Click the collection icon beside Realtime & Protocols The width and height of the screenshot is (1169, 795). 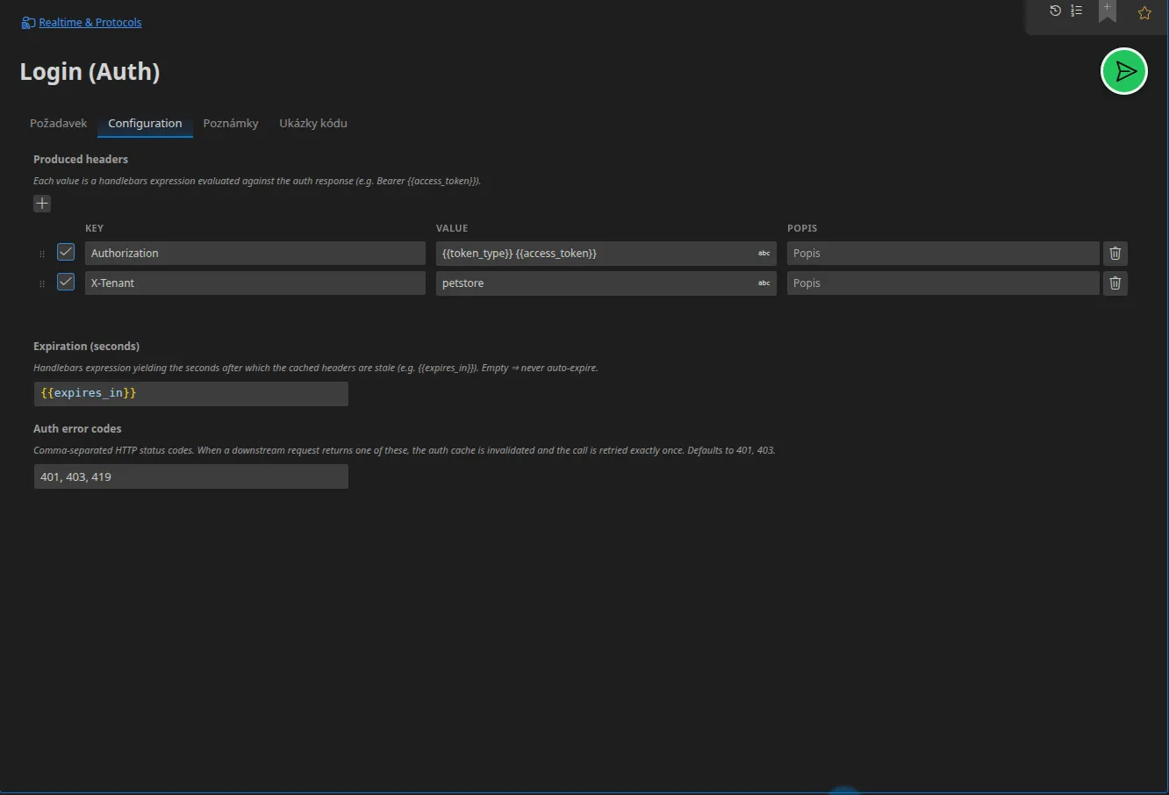coord(28,23)
